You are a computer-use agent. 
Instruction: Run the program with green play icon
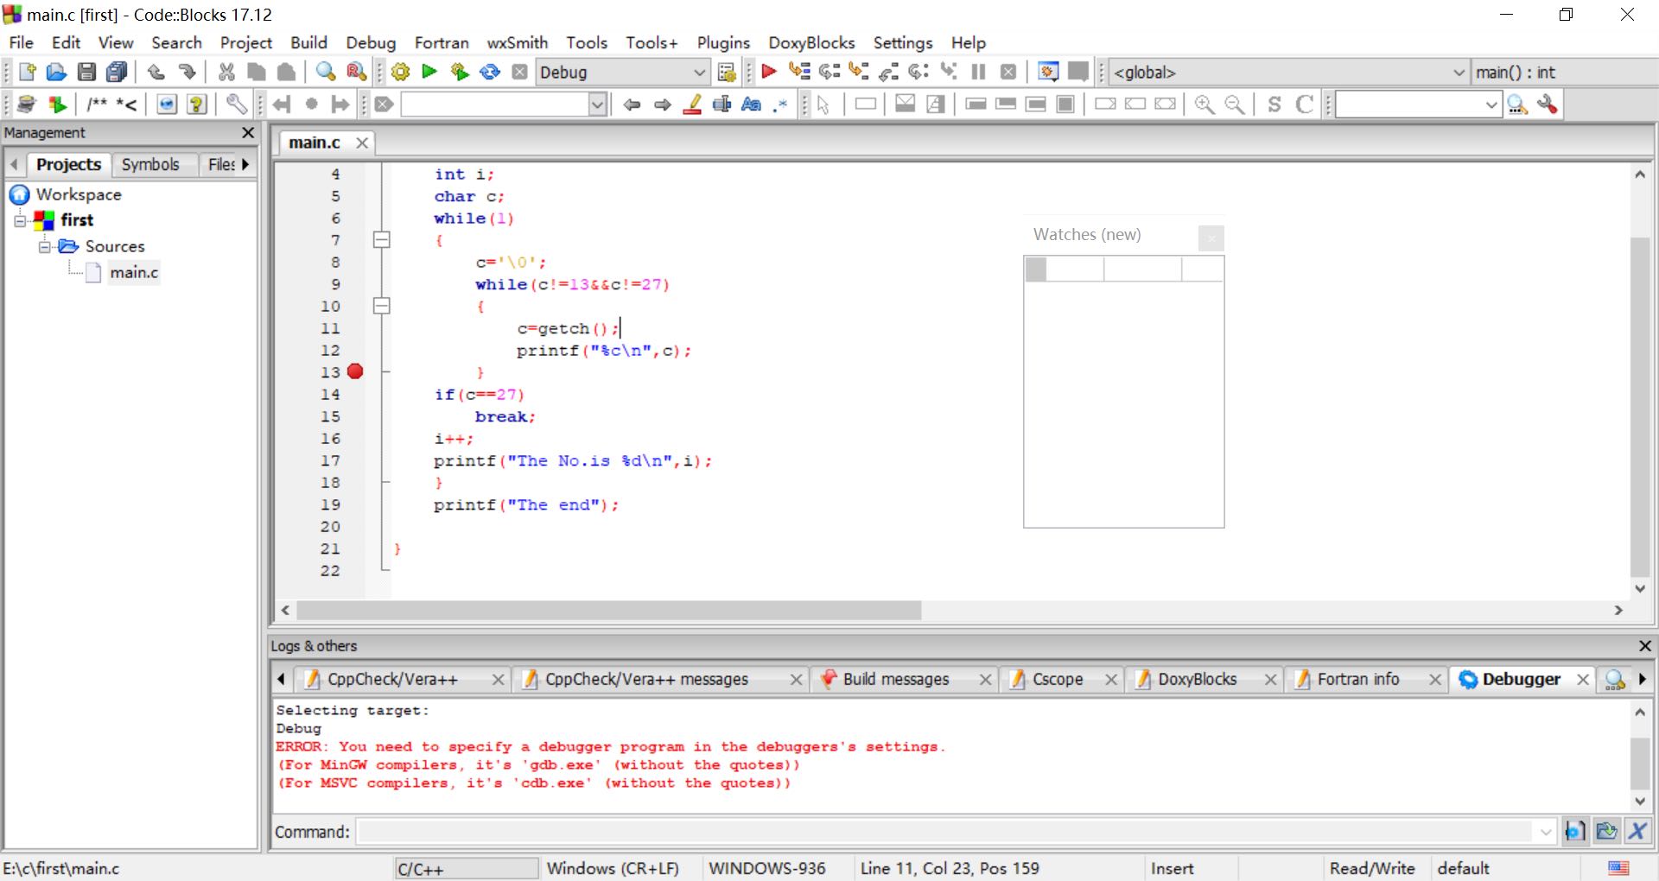tap(429, 73)
